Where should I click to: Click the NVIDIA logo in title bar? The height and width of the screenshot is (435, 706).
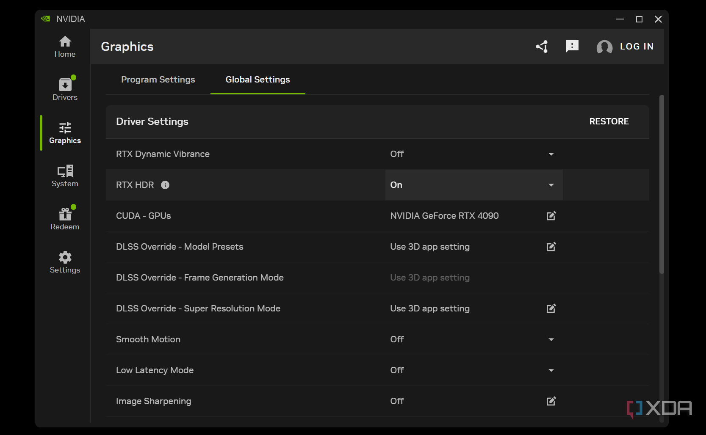click(x=45, y=19)
